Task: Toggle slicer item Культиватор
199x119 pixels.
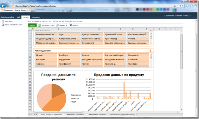Action: click(115, 39)
